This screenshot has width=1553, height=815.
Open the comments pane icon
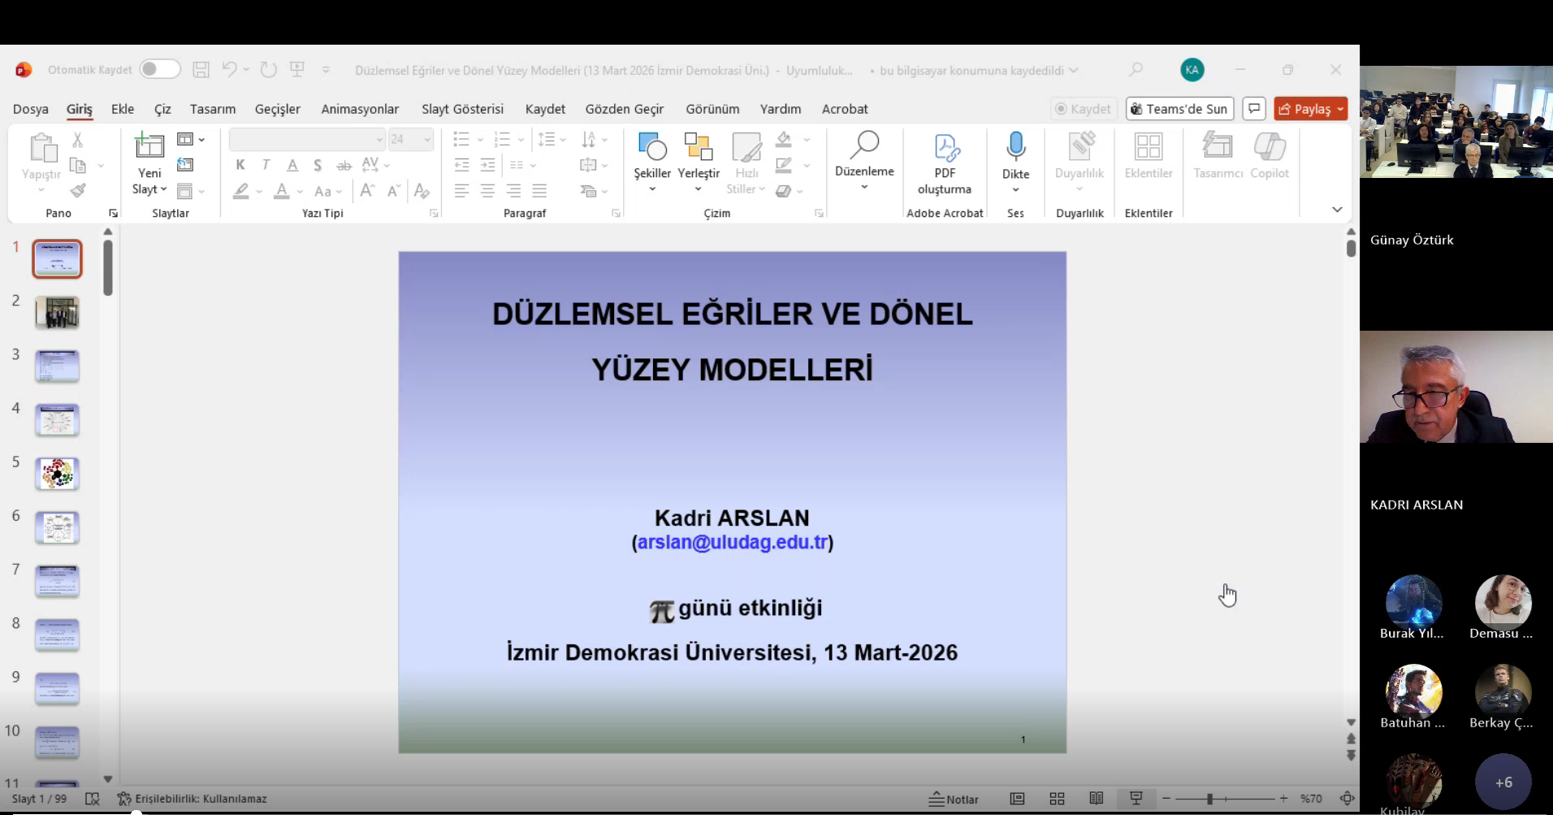pos(1254,109)
